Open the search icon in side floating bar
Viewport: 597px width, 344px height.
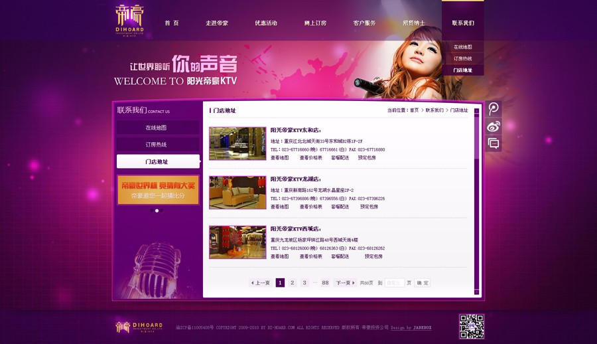coord(494,109)
